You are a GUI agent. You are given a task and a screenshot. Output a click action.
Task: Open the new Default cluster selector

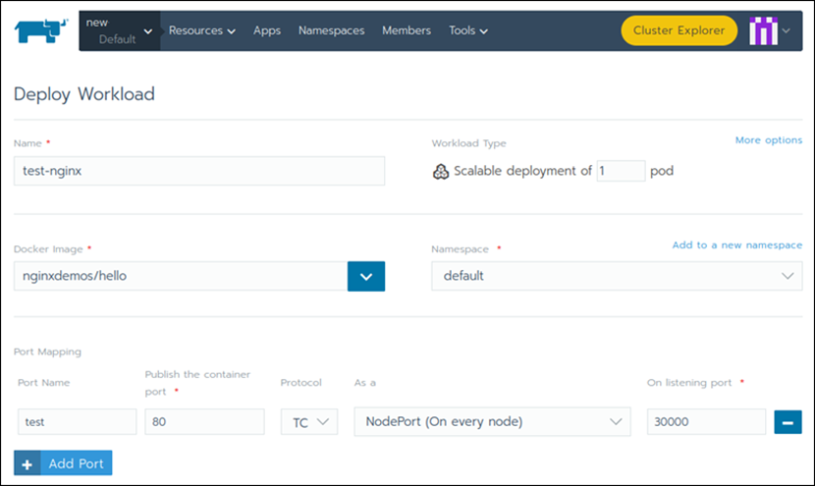tap(119, 30)
